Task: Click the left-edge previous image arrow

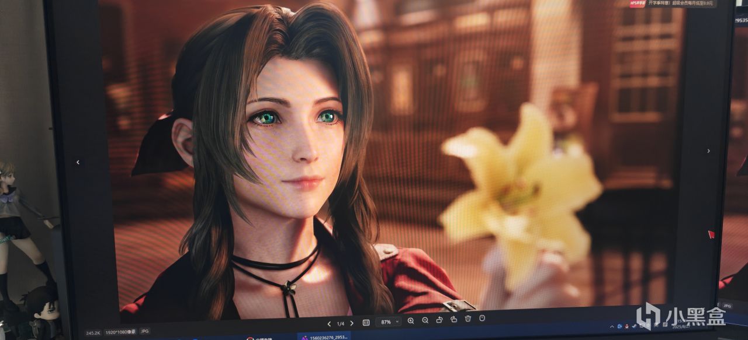Action: tap(78, 163)
